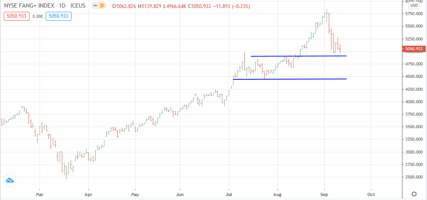Click the Oct label on the time axis
This screenshot has height=200, width=427.
(371, 195)
